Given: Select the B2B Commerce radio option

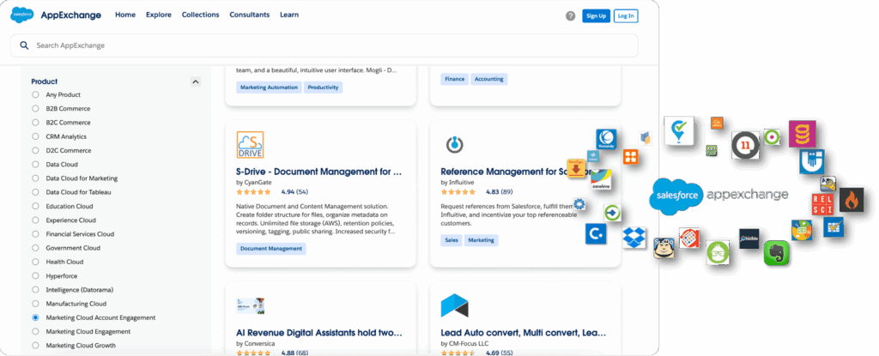Looking at the screenshot, I should tap(35, 109).
